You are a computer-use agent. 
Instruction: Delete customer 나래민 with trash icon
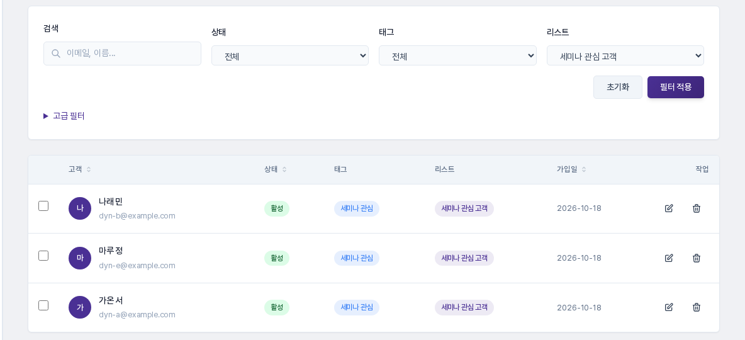pyautogui.click(x=696, y=208)
